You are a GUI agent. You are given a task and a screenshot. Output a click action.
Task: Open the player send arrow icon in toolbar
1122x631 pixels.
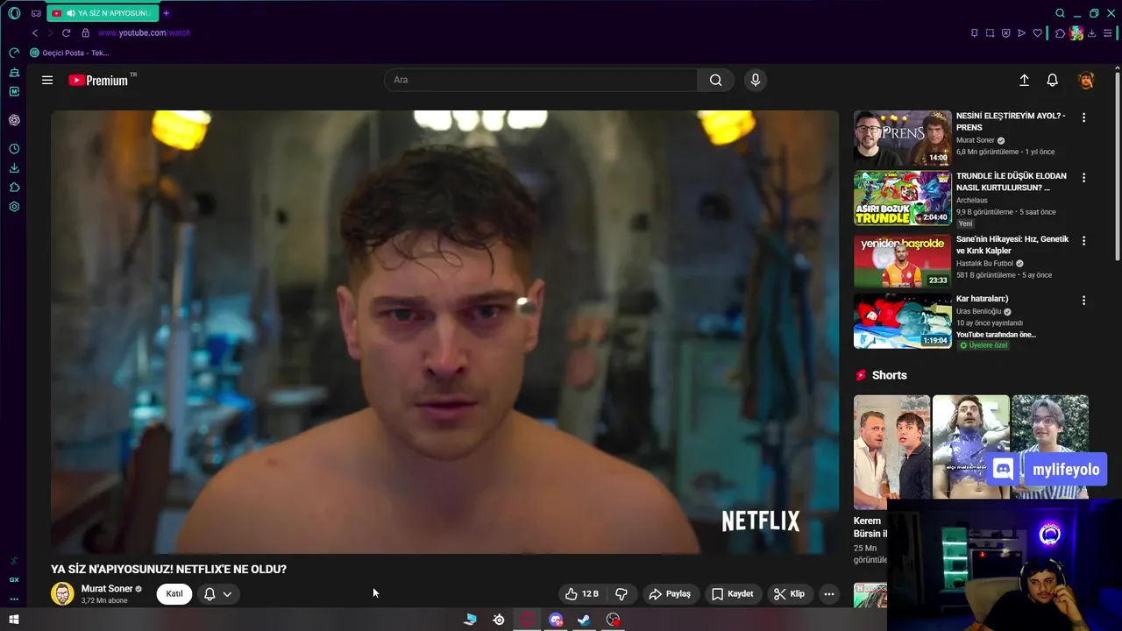click(1021, 33)
